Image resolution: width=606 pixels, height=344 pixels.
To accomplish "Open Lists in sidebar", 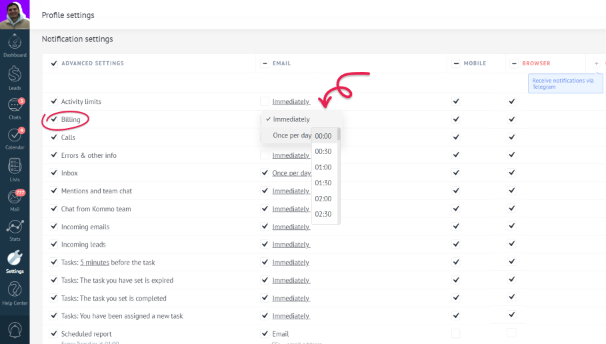I will pos(15,170).
